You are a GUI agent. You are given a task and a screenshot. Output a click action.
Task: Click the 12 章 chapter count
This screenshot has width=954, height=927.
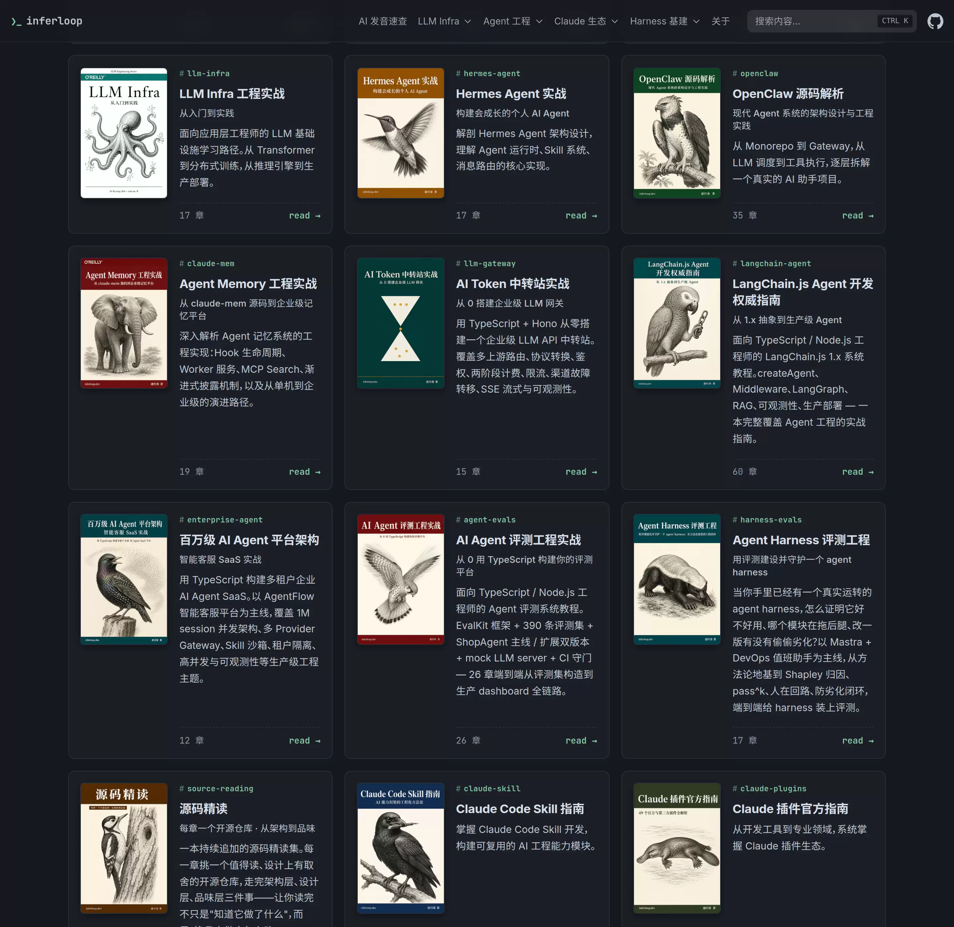(x=191, y=741)
